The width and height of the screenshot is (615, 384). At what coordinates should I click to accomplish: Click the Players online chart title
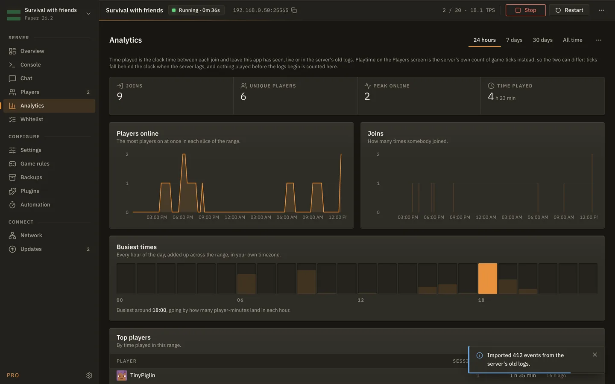pyautogui.click(x=138, y=134)
